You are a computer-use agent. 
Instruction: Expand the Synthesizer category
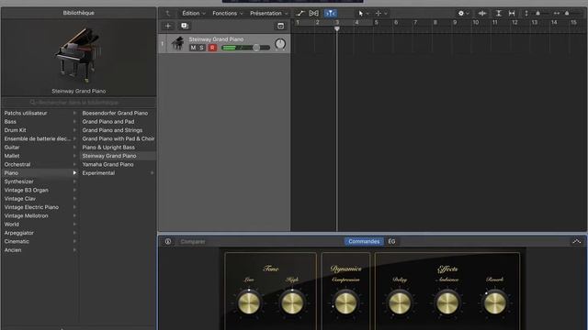tap(74, 181)
